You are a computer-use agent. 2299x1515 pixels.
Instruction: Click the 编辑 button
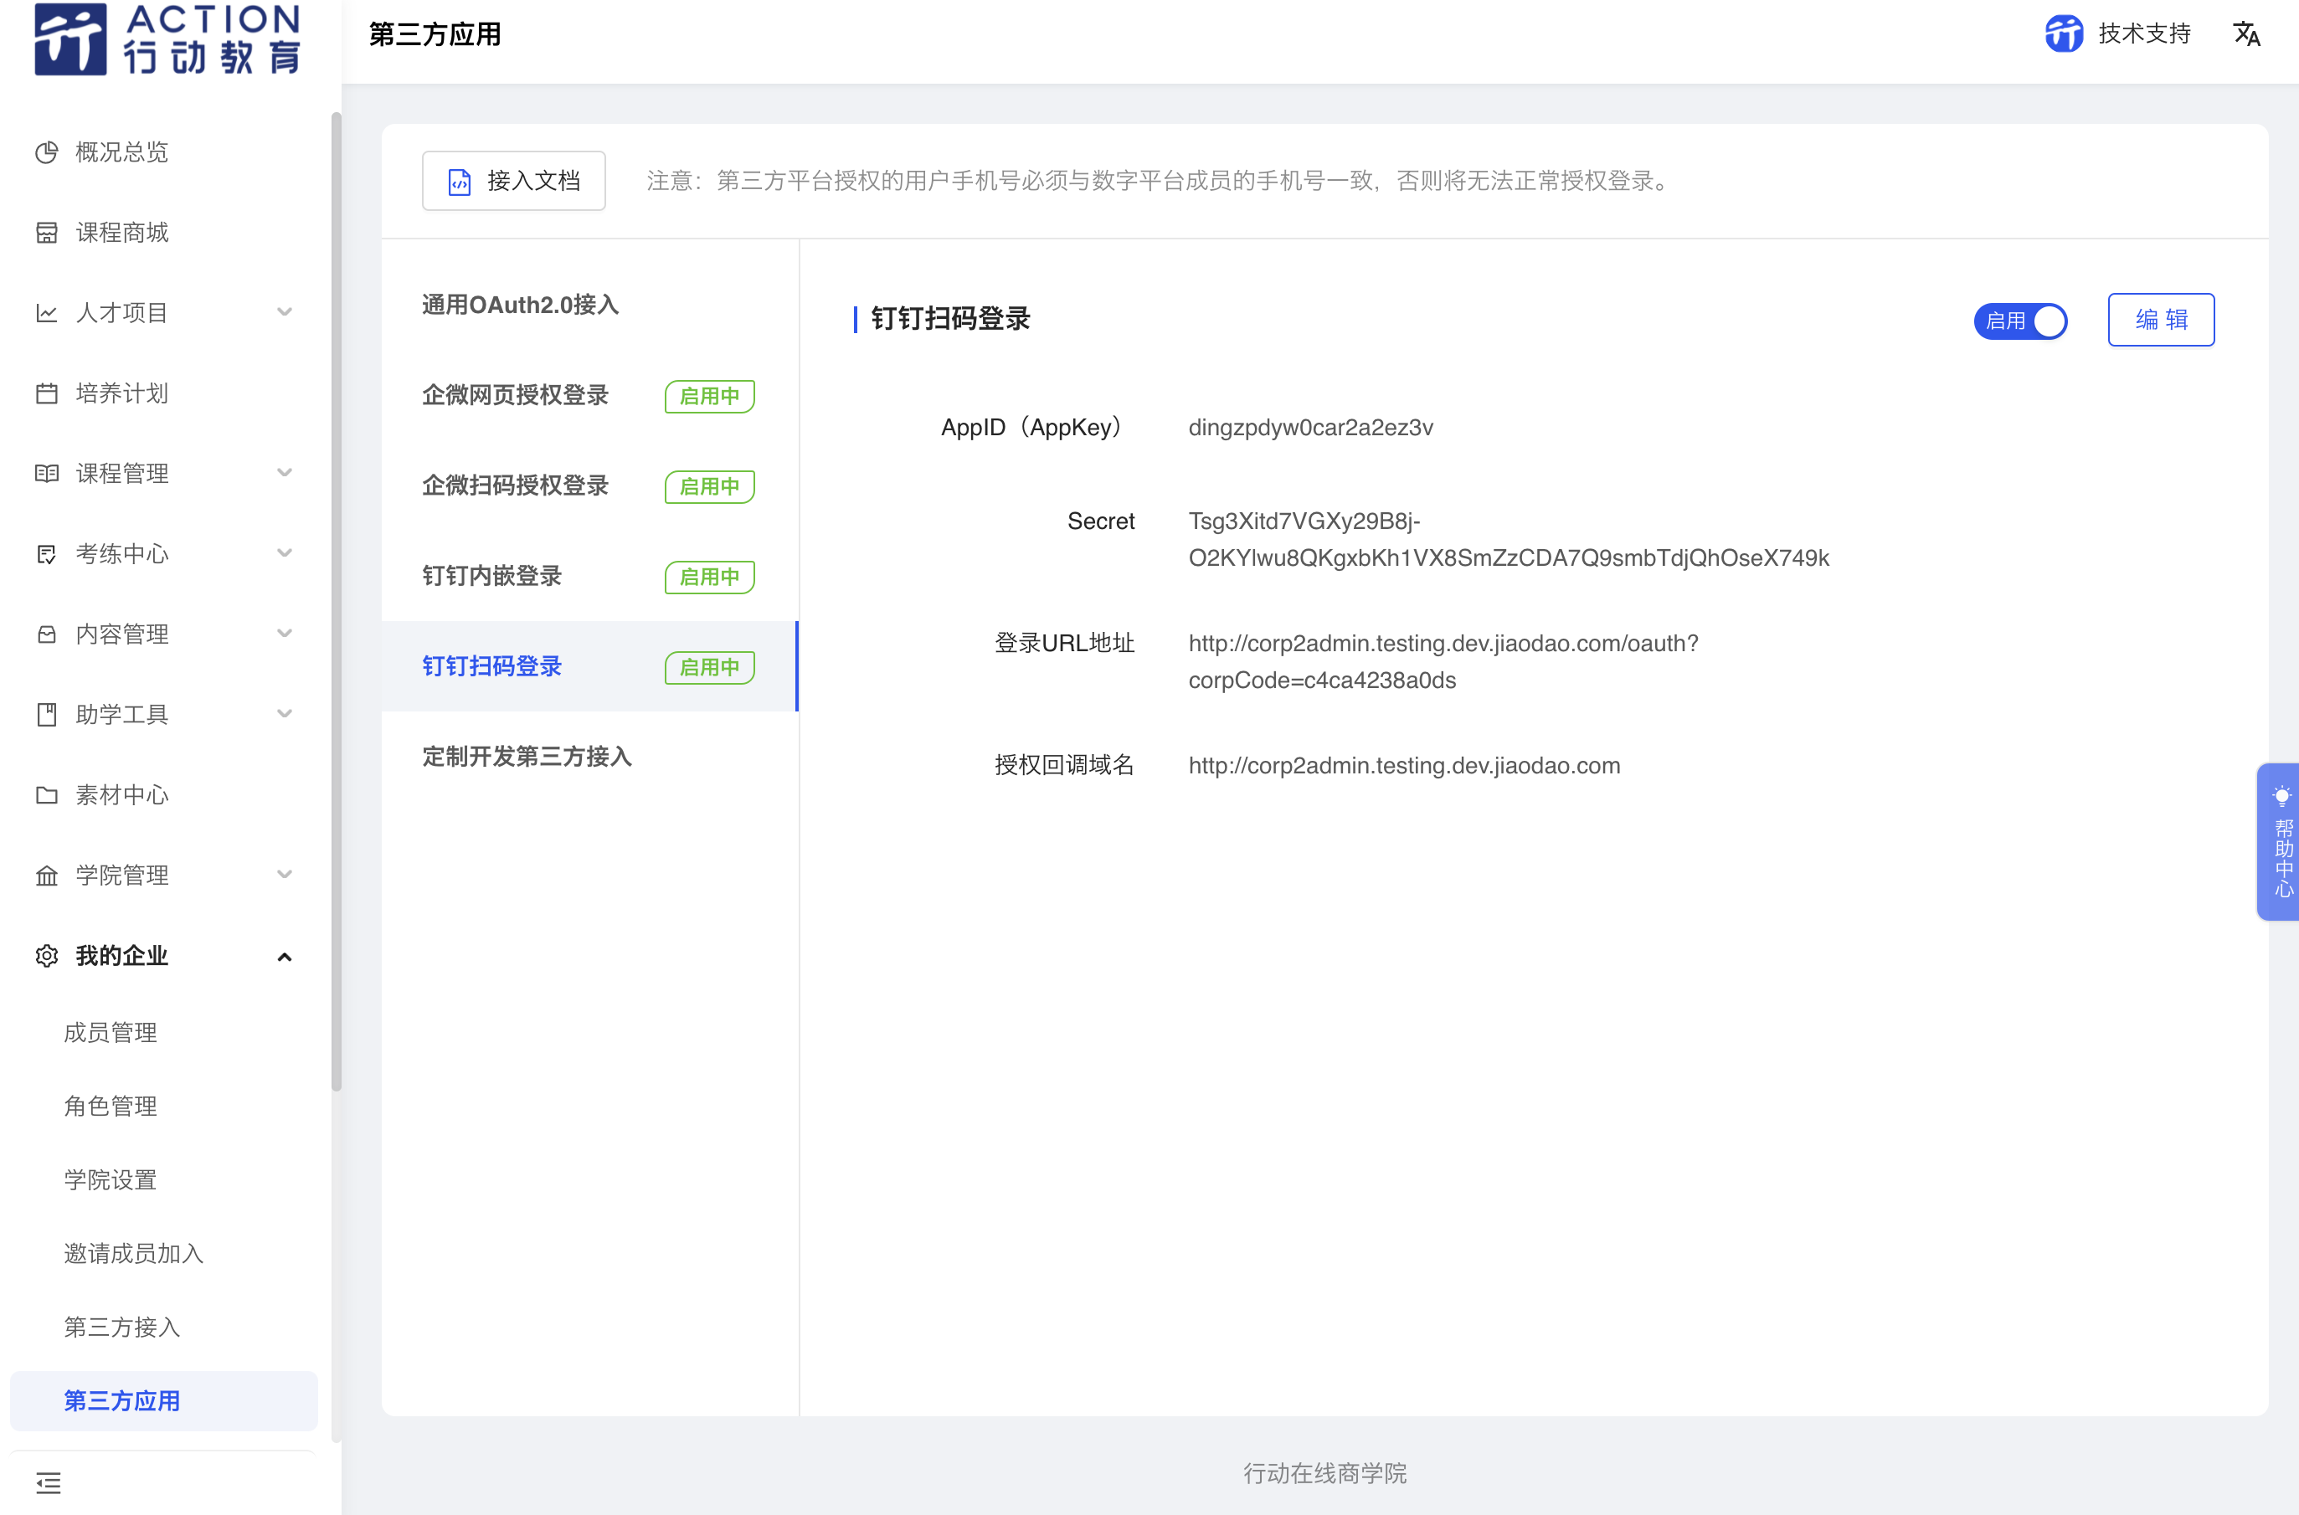(x=2161, y=320)
